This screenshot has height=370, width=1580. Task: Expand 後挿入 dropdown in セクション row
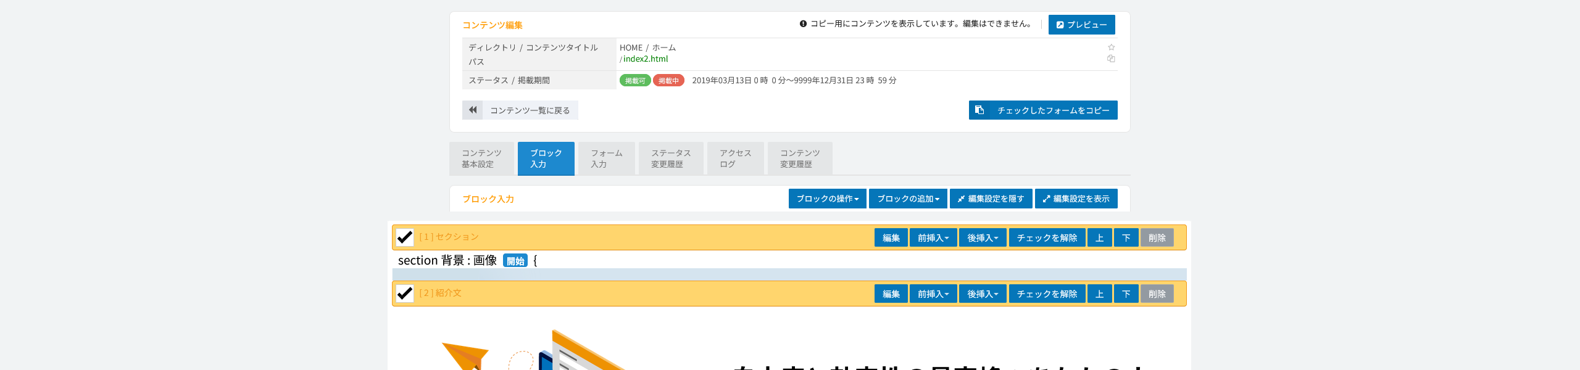(983, 237)
